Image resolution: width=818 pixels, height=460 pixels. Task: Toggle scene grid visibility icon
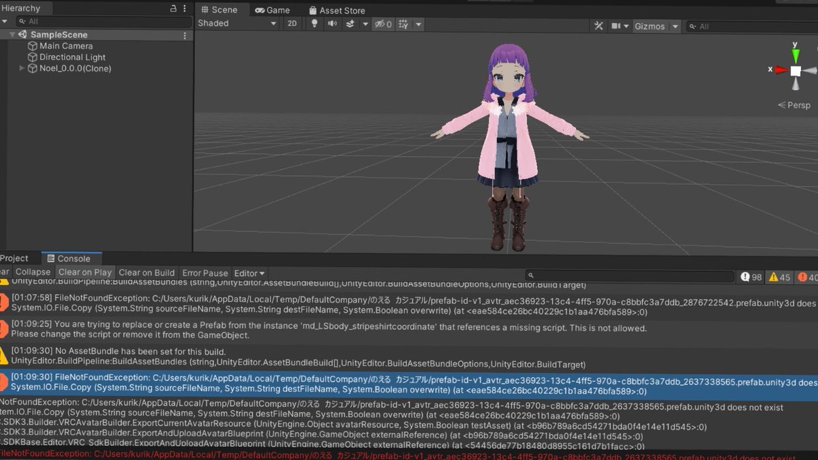[x=403, y=24]
